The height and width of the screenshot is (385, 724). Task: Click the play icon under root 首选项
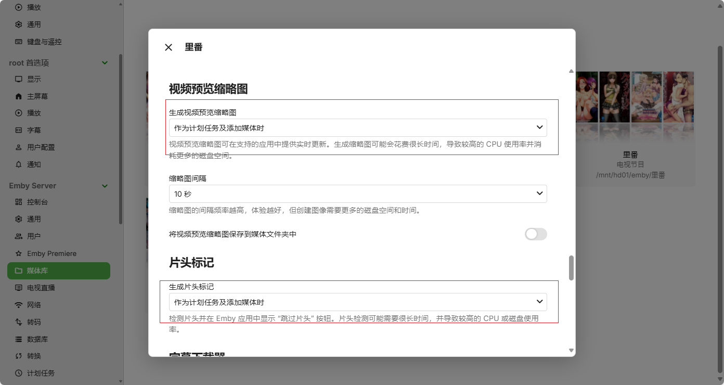pyautogui.click(x=19, y=113)
